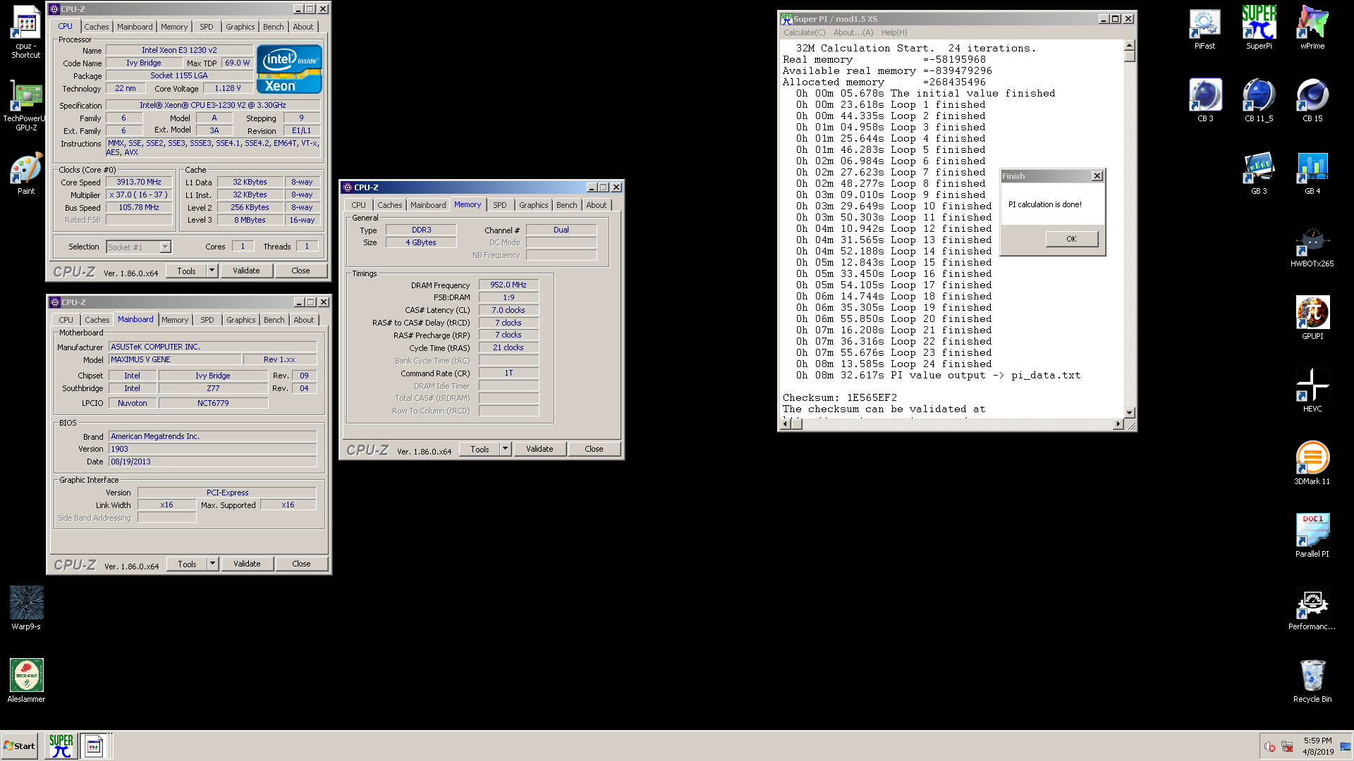The height and width of the screenshot is (761, 1354).
Task: Click Checksum 1E565EF2 text in Super PI
Action: click(839, 398)
